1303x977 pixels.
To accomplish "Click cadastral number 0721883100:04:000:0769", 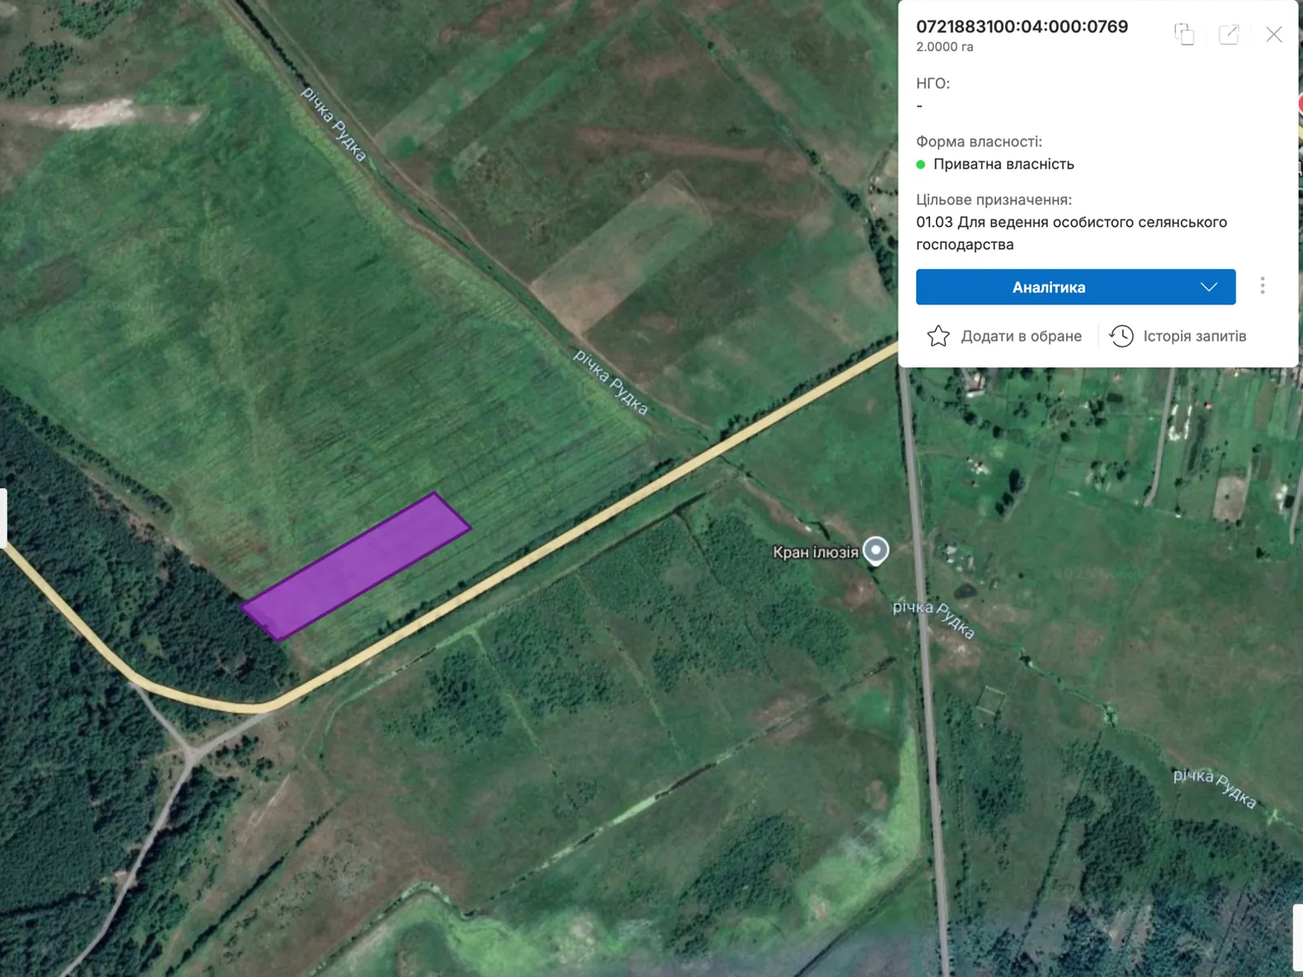I will point(1021,27).
